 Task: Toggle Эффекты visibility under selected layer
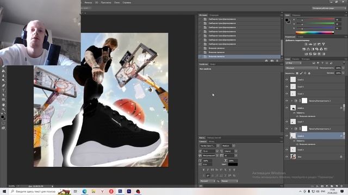[294, 141]
